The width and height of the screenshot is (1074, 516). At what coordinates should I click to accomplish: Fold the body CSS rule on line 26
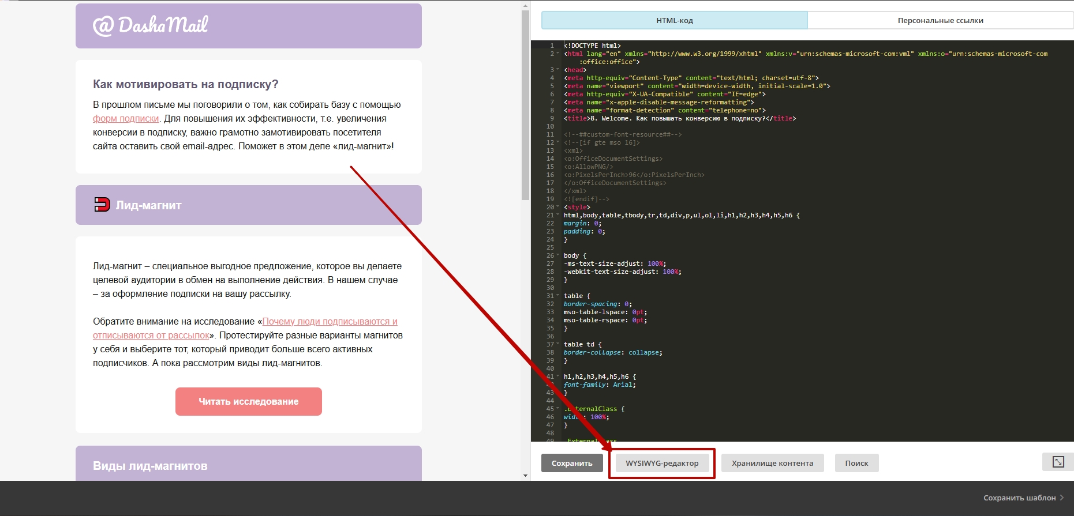tap(558, 255)
